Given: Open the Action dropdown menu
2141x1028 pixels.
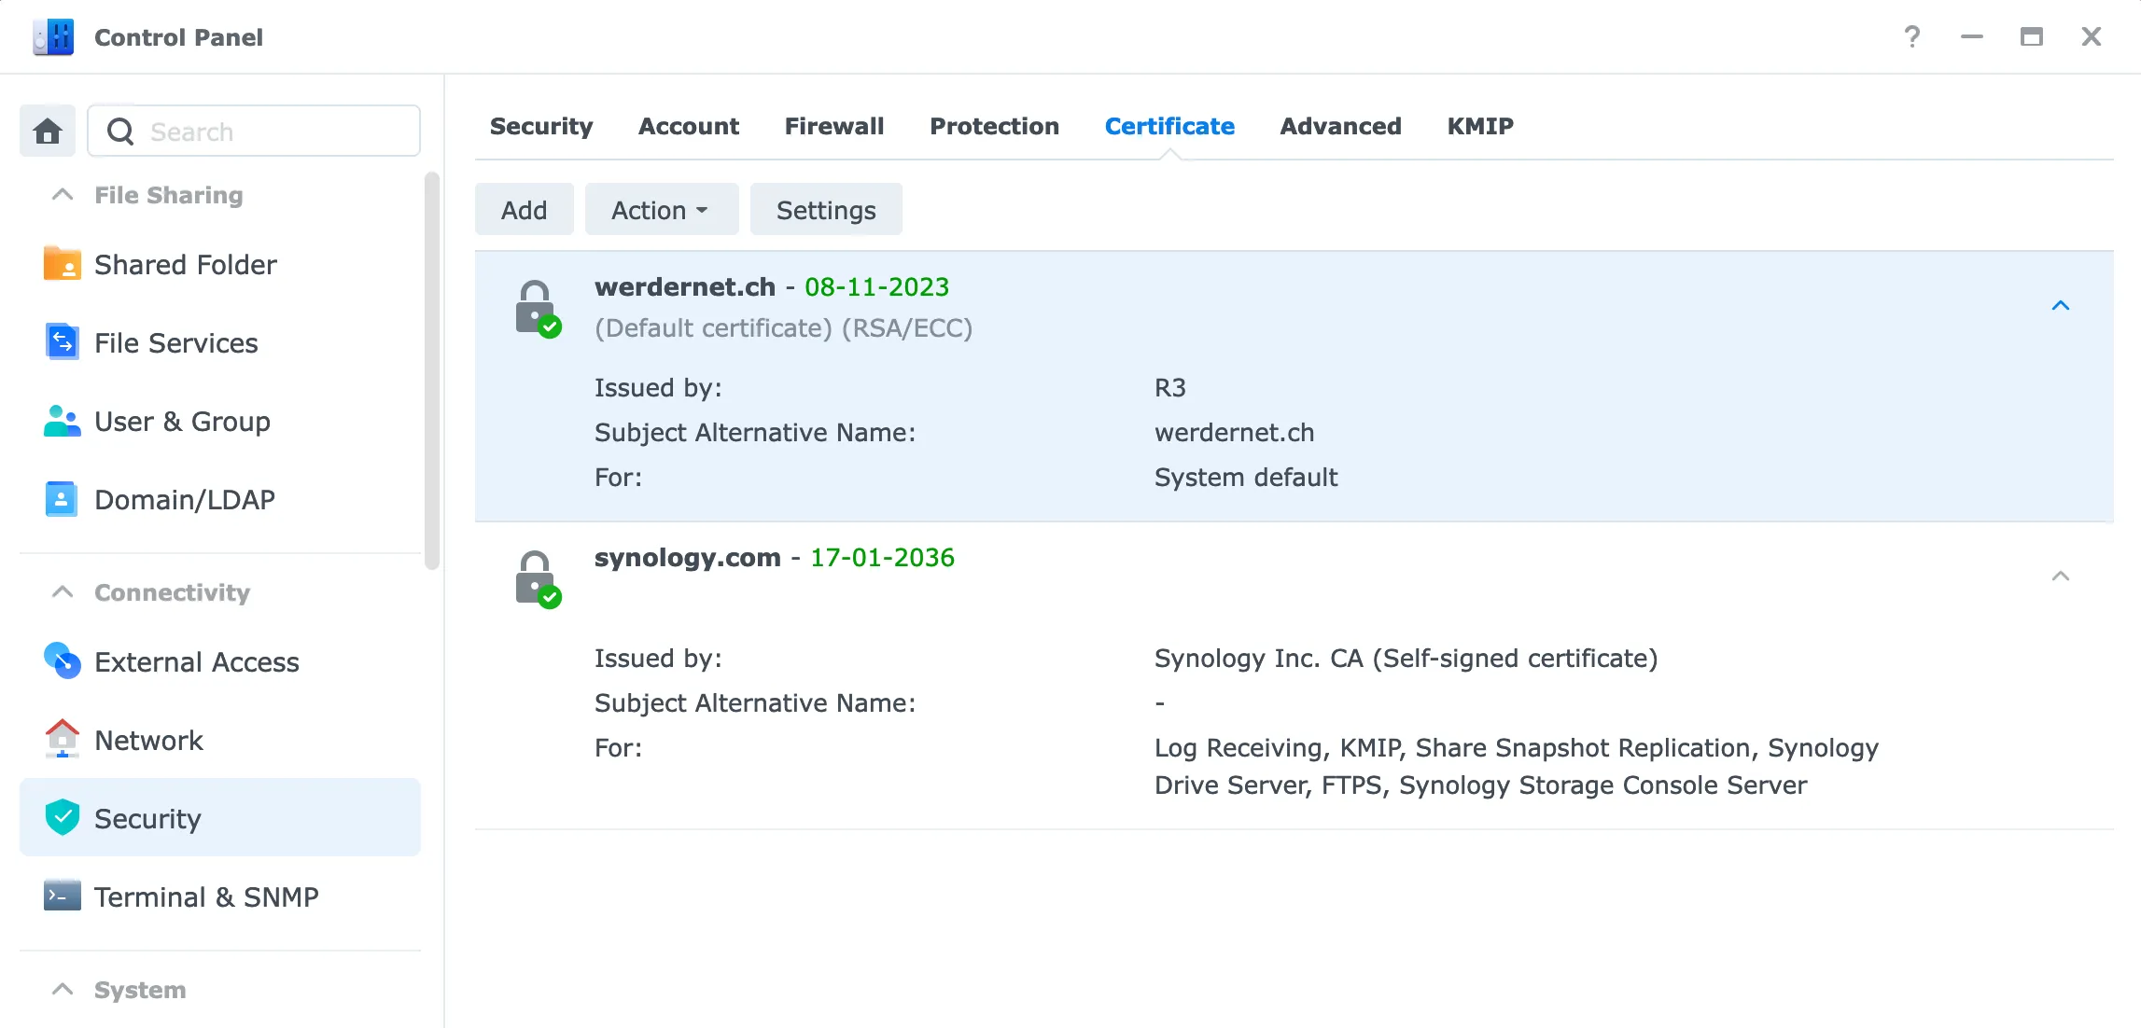Looking at the screenshot, I should click(x=661, y=210).
